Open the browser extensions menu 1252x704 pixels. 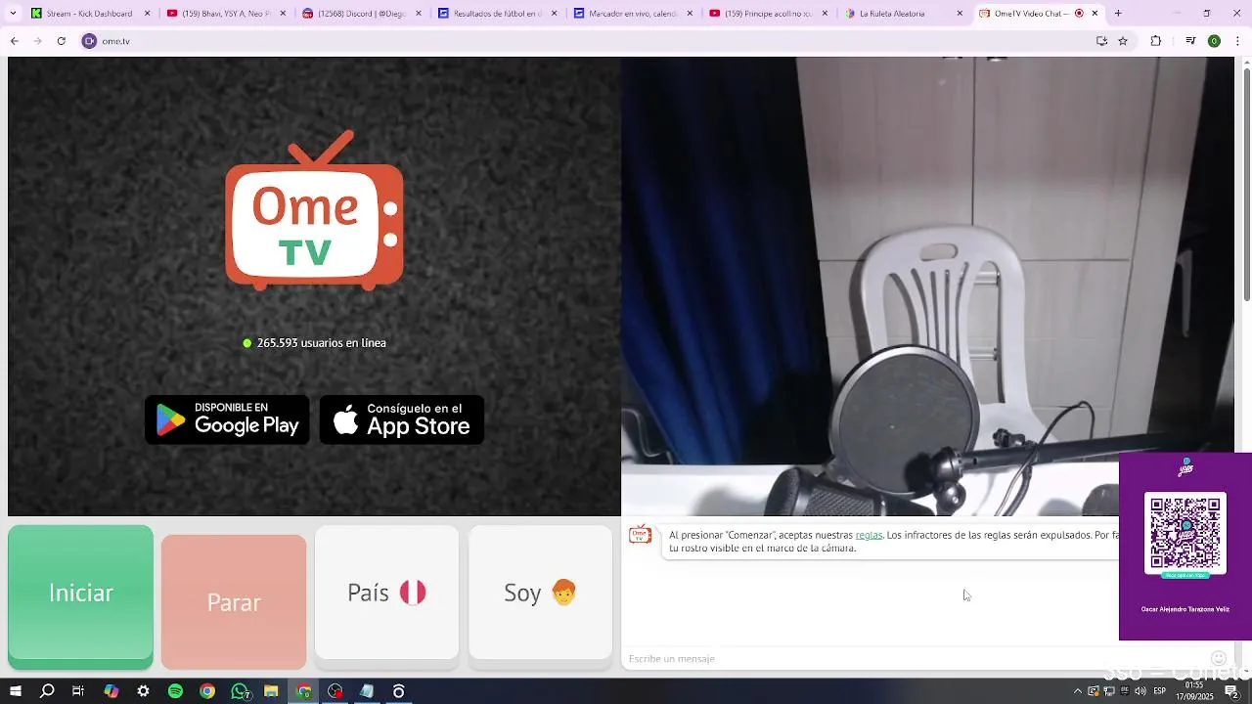click(1156, 41)
